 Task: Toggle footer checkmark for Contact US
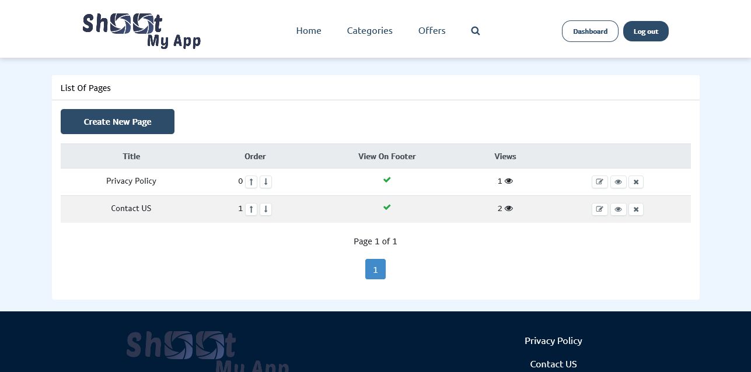tap(387, 207)
